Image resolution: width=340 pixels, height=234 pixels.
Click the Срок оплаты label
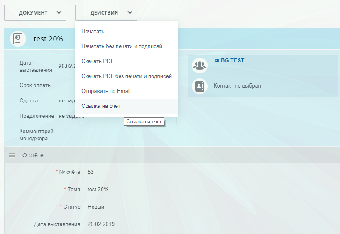click(36, 85)
